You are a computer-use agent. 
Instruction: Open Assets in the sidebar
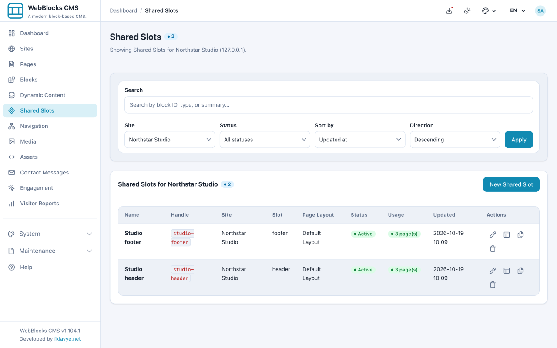pos(50,157)
